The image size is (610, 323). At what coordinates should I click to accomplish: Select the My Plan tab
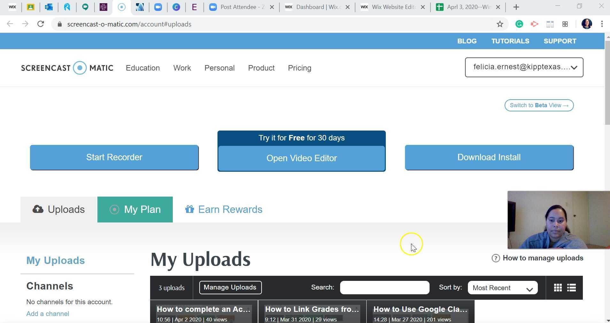click(x=135, y=209)
